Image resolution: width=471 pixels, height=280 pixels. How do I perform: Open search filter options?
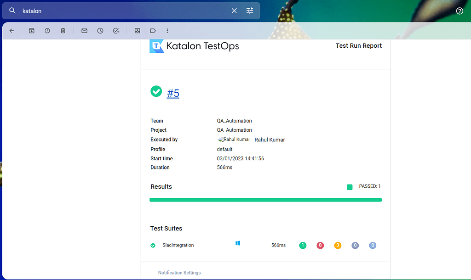coord(250,11)
